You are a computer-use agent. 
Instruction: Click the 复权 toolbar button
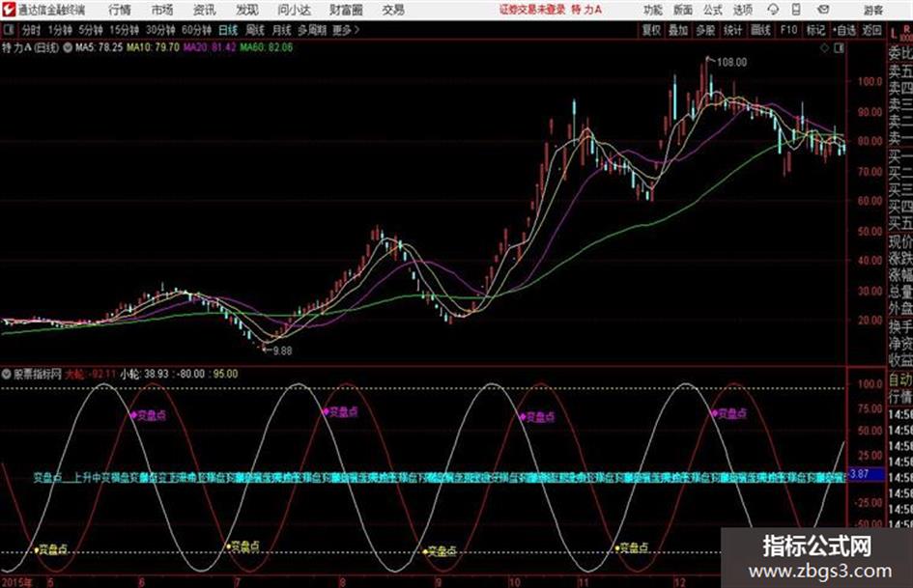[x=651, y=30]
